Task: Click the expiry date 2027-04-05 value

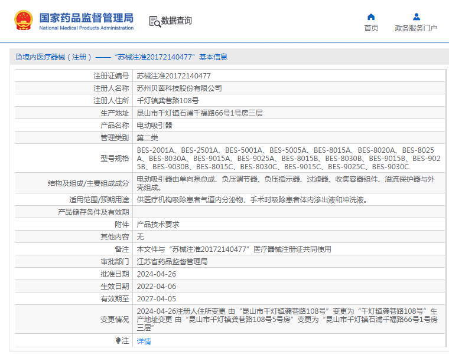Action: 156,299
